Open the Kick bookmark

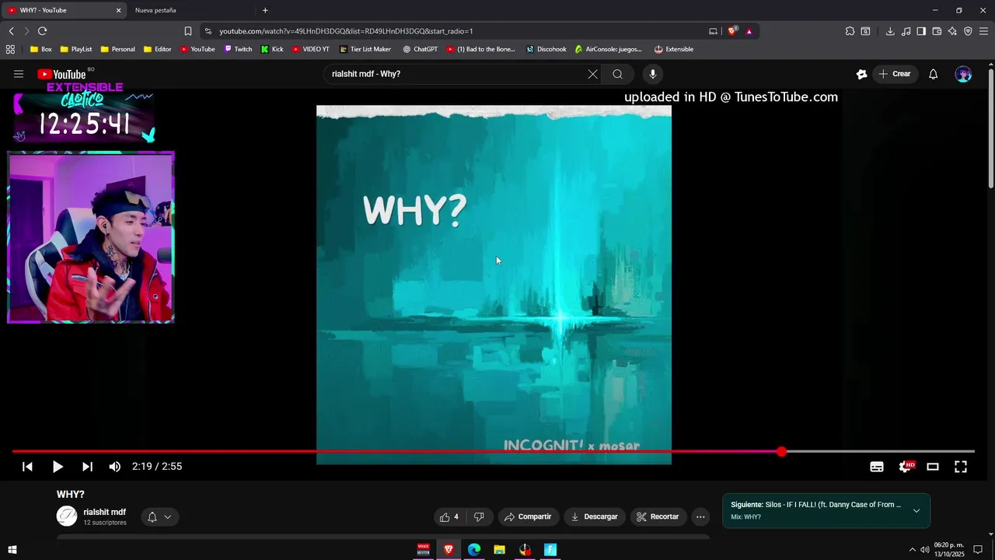pyautogui.click(x=272, y=49)
